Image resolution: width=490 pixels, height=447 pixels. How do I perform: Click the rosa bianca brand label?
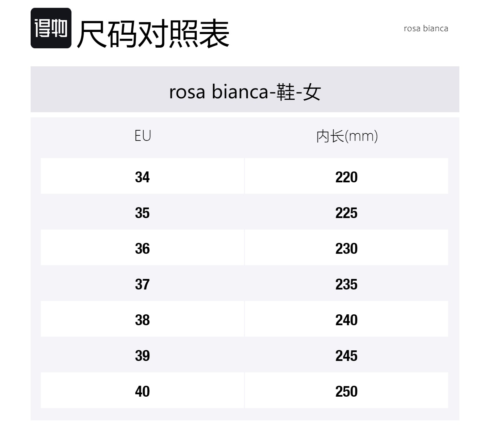point(426,29)
